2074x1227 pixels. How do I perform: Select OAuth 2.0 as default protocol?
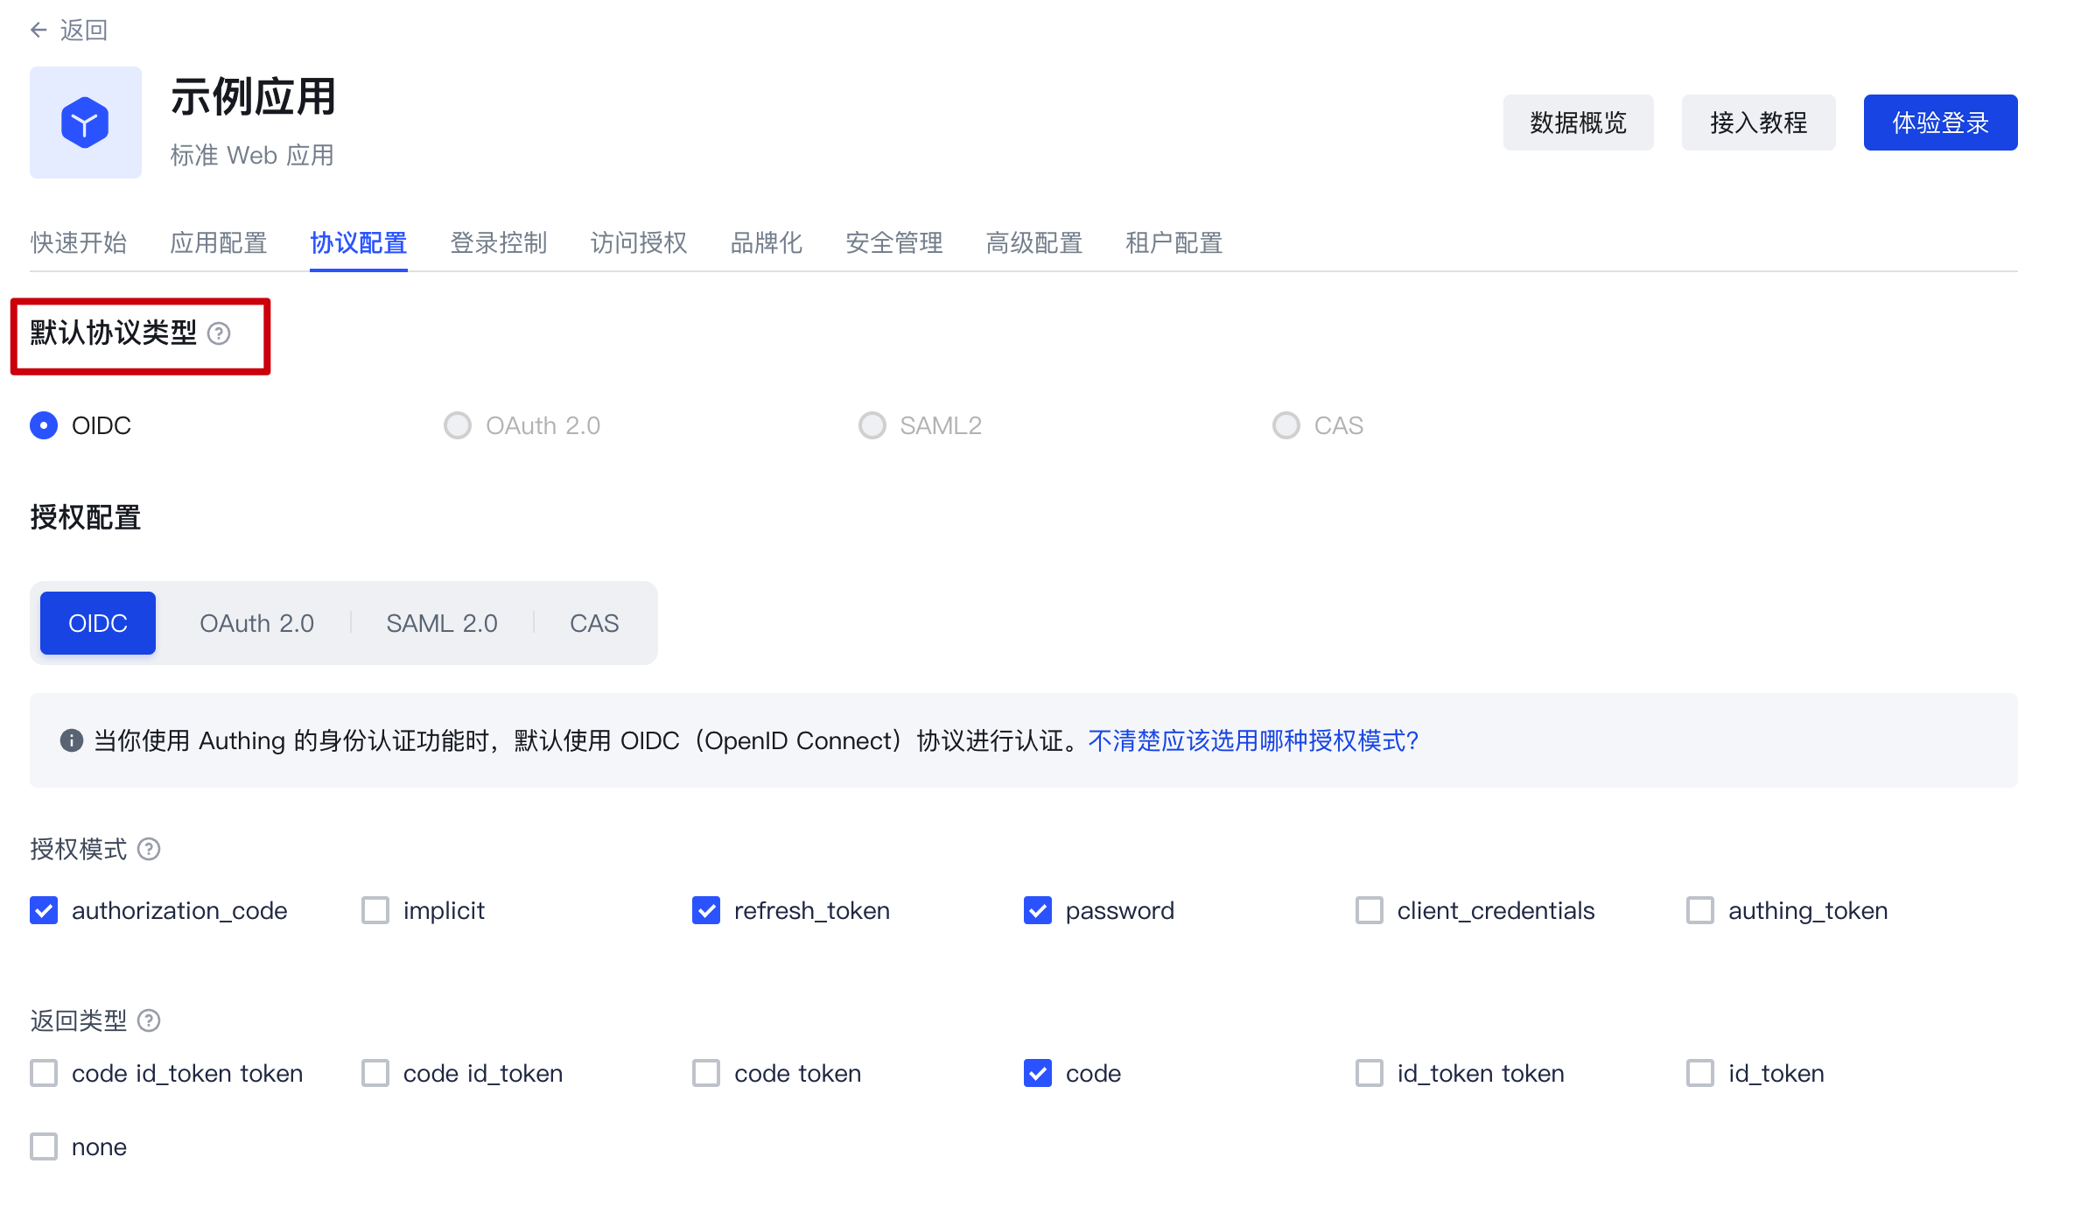click(457, 425)
